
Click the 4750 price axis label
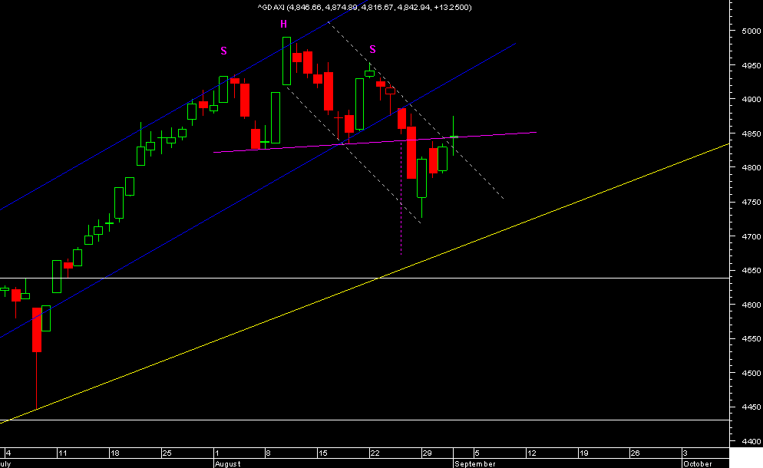[x=751, y=202]
